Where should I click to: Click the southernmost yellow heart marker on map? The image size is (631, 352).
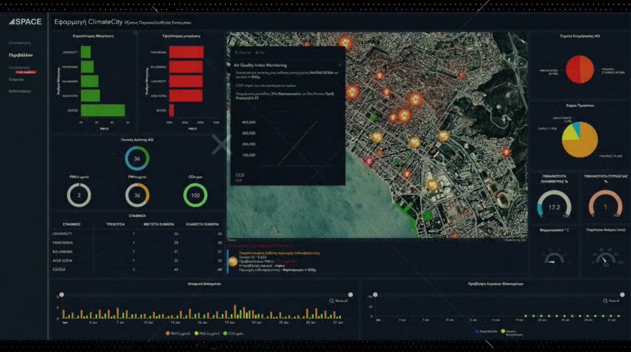(432, 184)
